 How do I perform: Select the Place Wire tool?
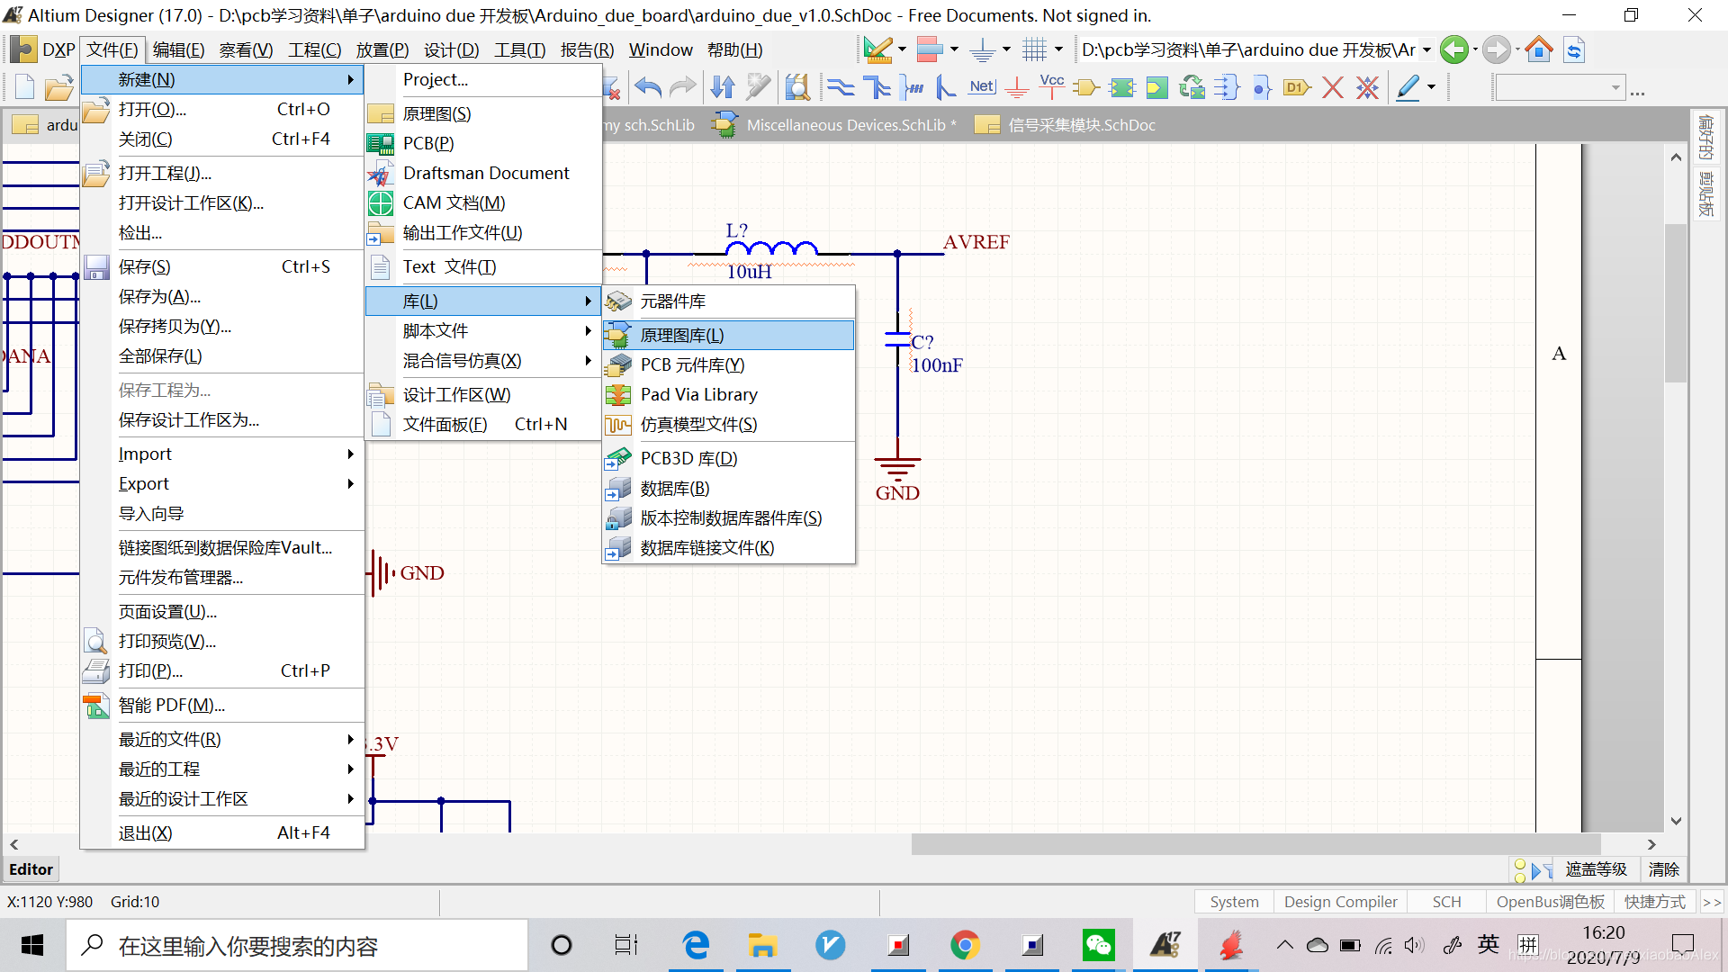pos(841,87)
